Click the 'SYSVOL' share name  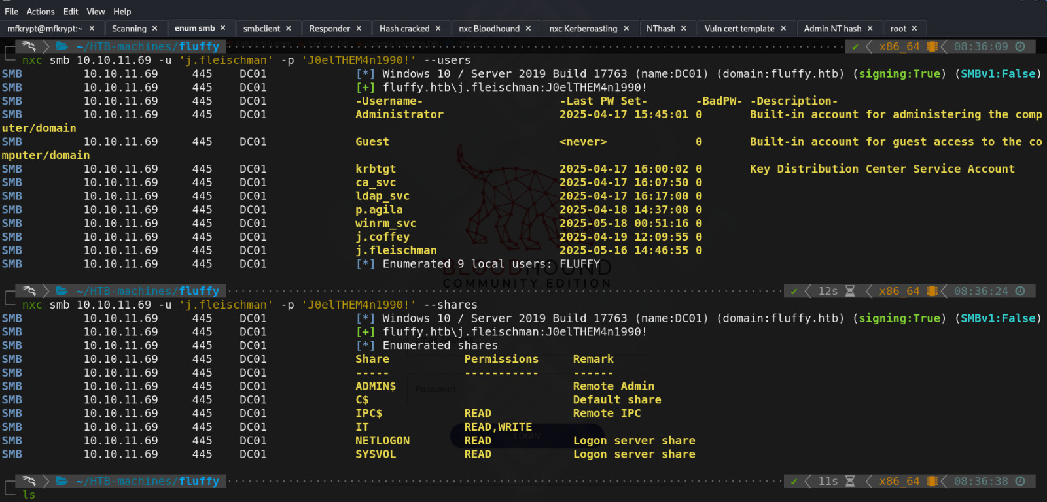pyautogui.click(x=376, y=454)
